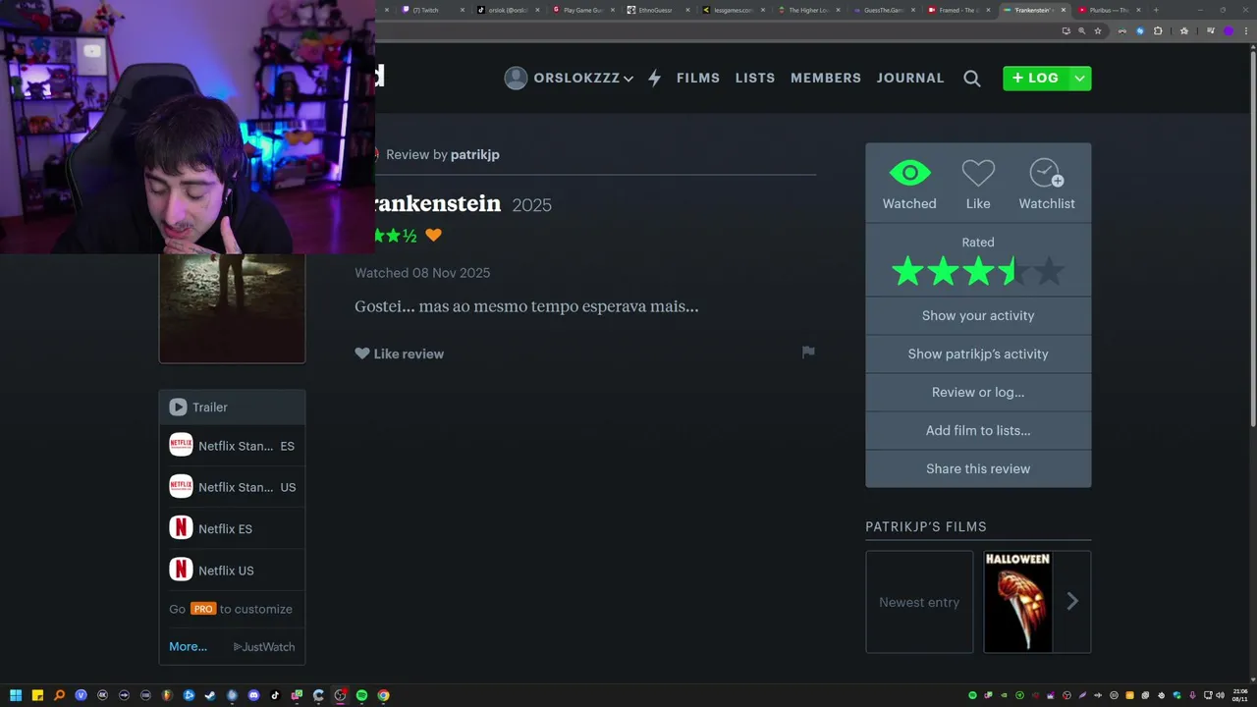Open the Chrome profile avatar

1228,30
